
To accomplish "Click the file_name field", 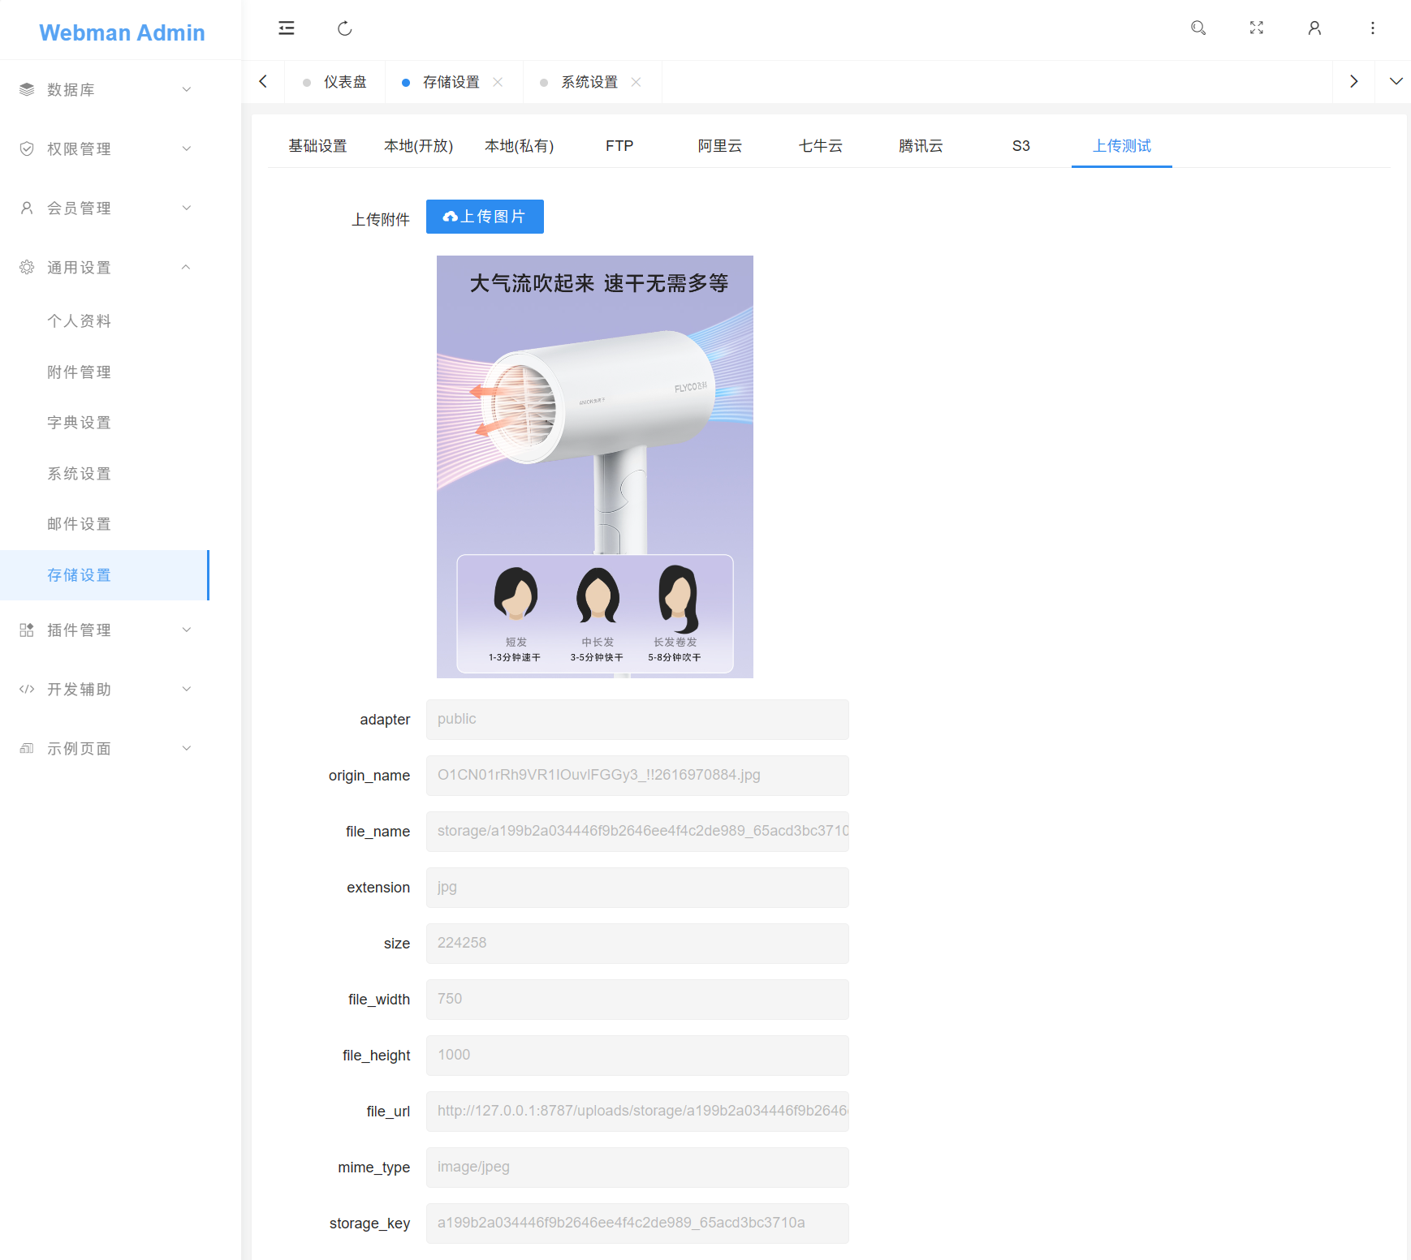I will coord(637,832).
